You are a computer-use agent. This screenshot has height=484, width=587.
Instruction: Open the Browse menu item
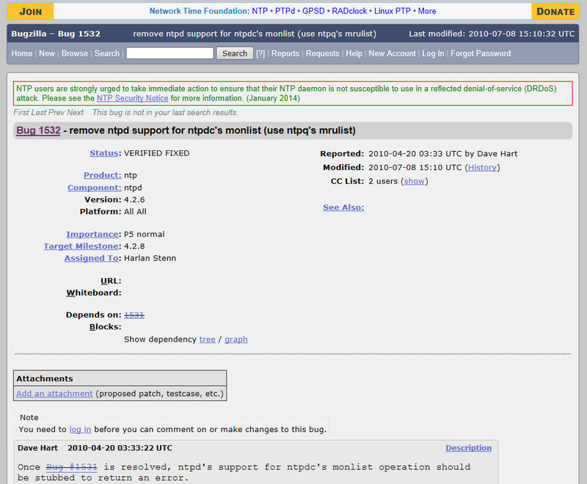tap(75, 54)
